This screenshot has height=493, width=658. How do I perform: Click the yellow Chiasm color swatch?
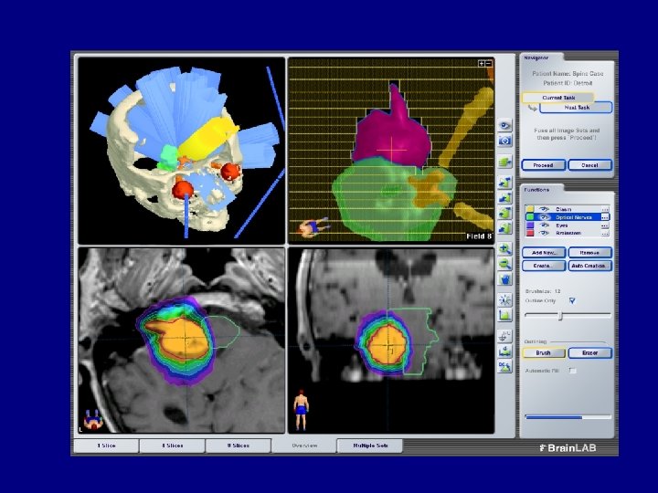[x=530, y=209]
